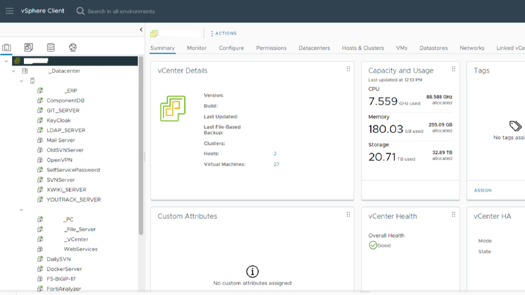This screenshot has height=295, width=525.
Task: Click the vCenter Health drag handle
Action: 453,214
